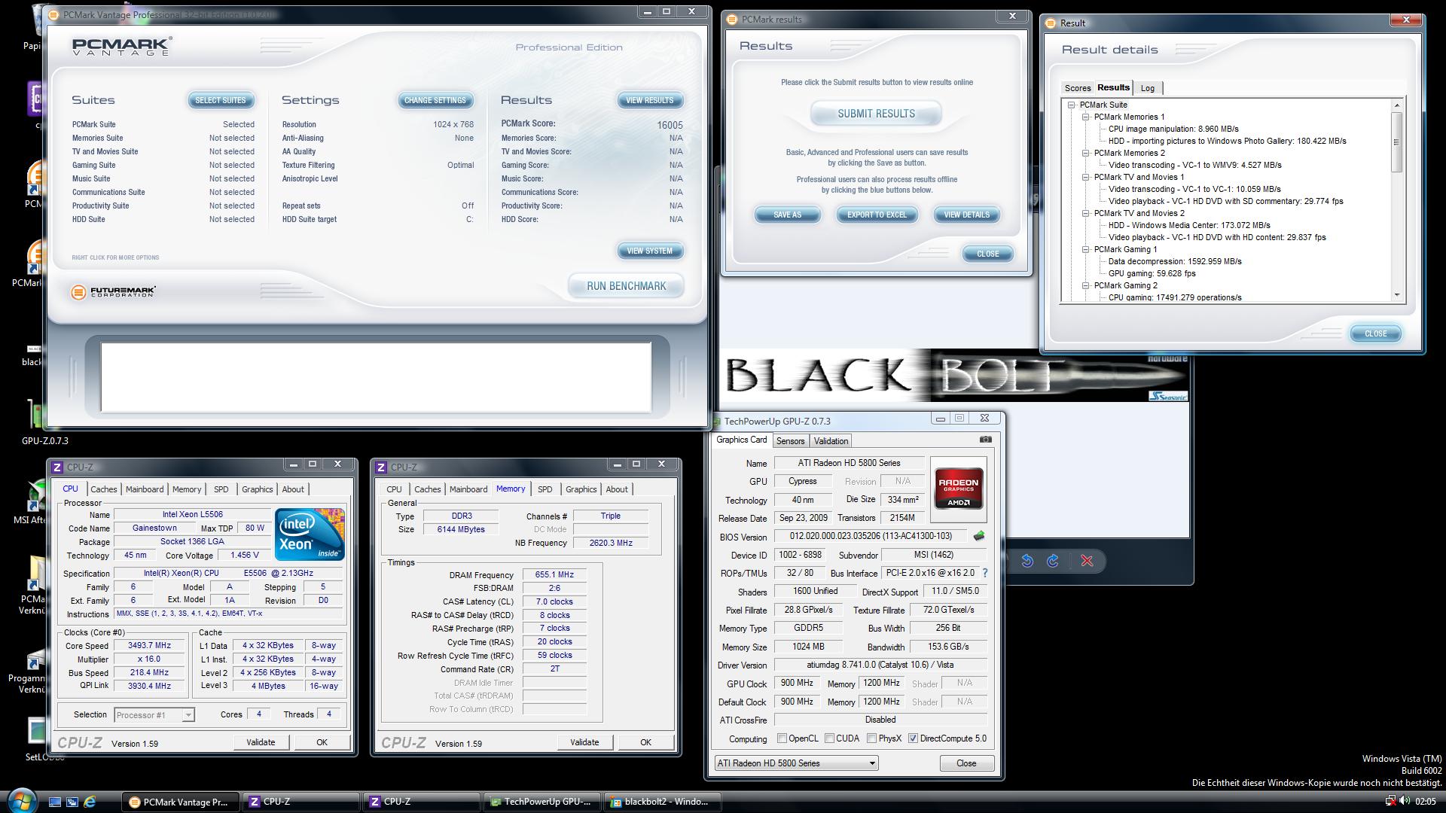Toggle the DirectCompute 5.0 checkbox
The image size is (1446, 813).
(x=913, y=738)
